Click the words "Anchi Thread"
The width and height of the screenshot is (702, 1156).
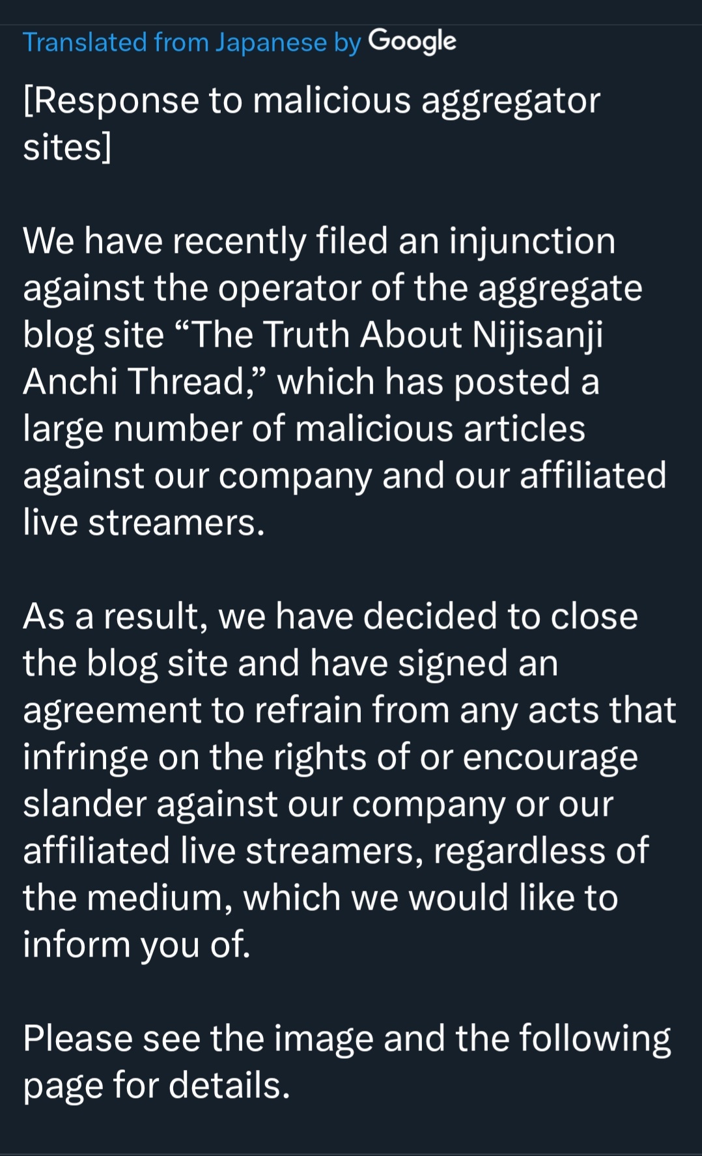coord(133,381)
